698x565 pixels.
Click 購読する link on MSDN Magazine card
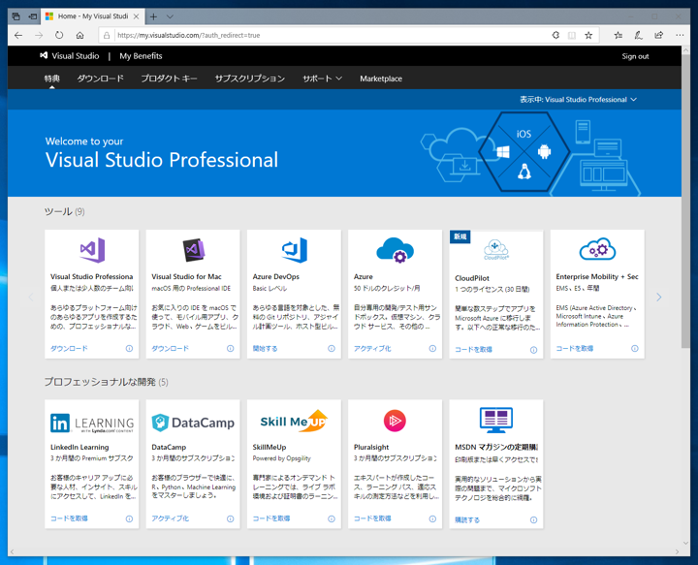[467, 520]
